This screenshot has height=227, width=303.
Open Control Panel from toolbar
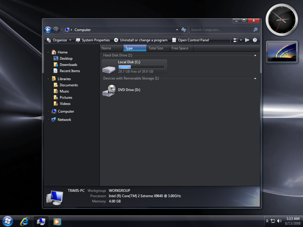point(191,40)
